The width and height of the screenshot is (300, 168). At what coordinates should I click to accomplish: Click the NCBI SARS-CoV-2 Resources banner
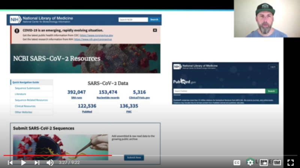85,59
